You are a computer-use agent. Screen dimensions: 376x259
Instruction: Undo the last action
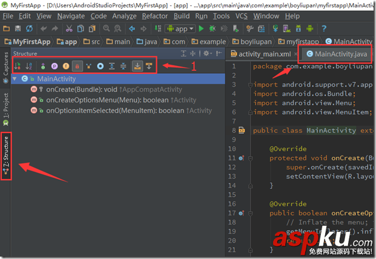(44, 29)
